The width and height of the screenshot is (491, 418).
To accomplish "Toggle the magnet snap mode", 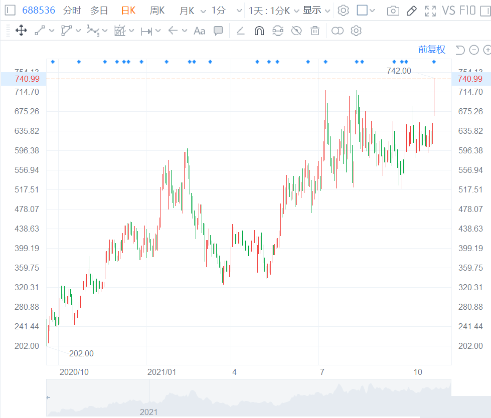I will pyautogui.click(x=259, y=31).
